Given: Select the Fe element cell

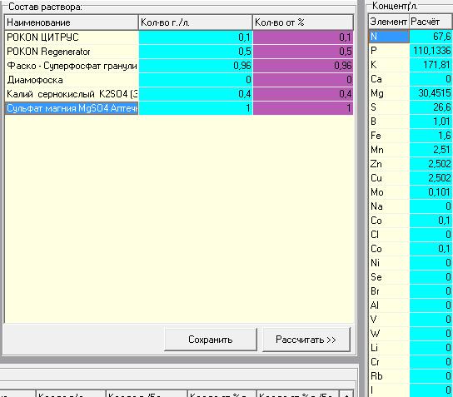Looking at the screenshot, I should (389, 136).
